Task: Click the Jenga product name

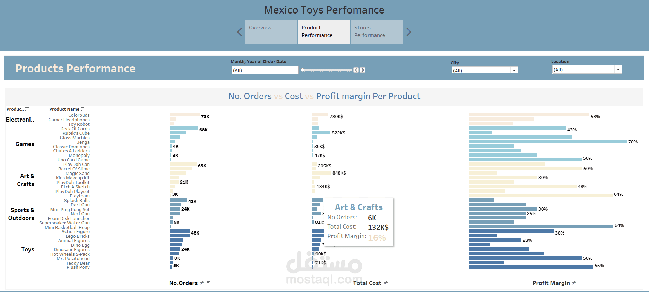Action: 84,142
